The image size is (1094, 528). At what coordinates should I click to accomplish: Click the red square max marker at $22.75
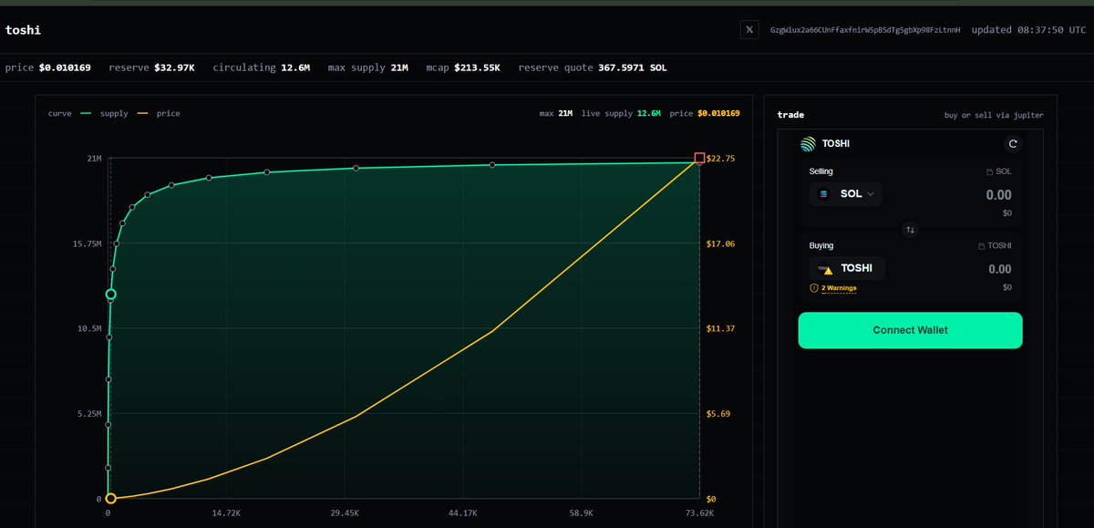tap(699, 159)
